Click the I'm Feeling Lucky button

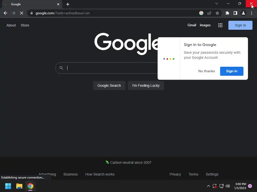tap(146, 85)
